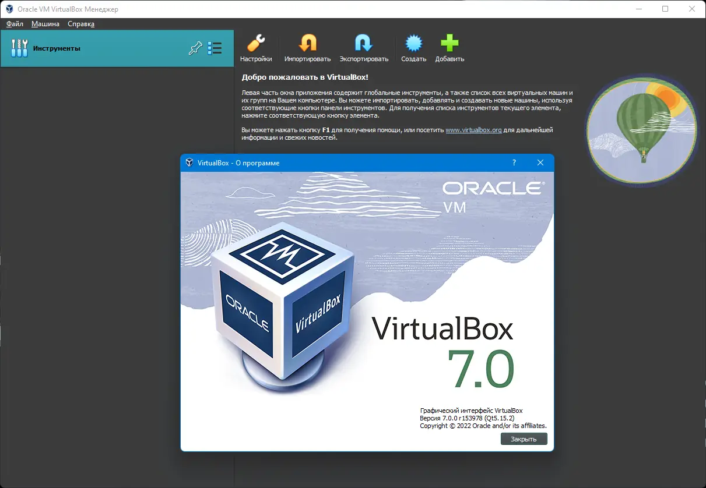Select the Инструменты item in left panel
This screenshot has width=706, height=488.
117,48
